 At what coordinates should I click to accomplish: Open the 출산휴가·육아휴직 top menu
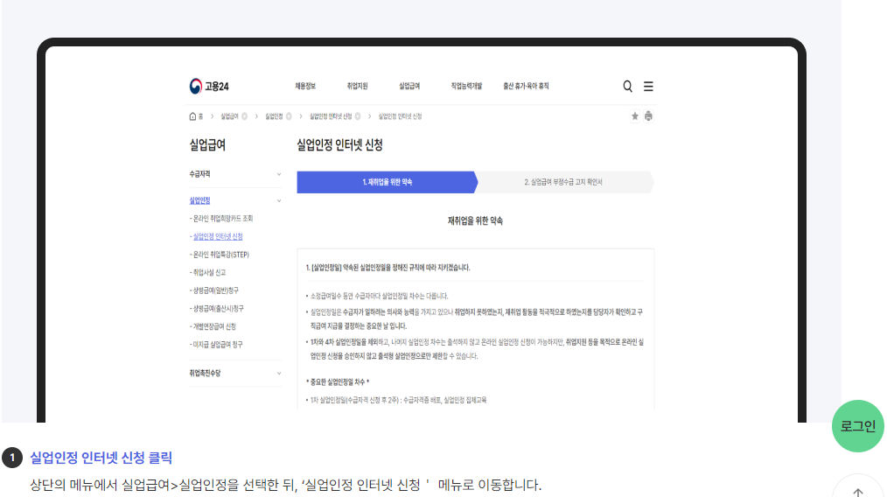pos(526,86)
